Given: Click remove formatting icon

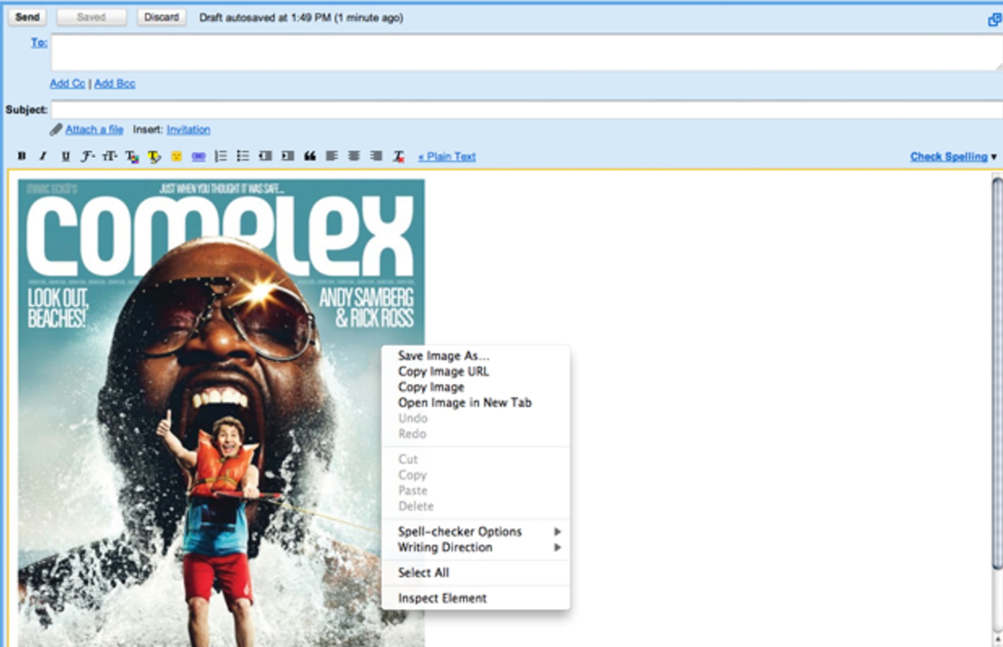Looking at the screenshot, I should [x=399, y=156].
